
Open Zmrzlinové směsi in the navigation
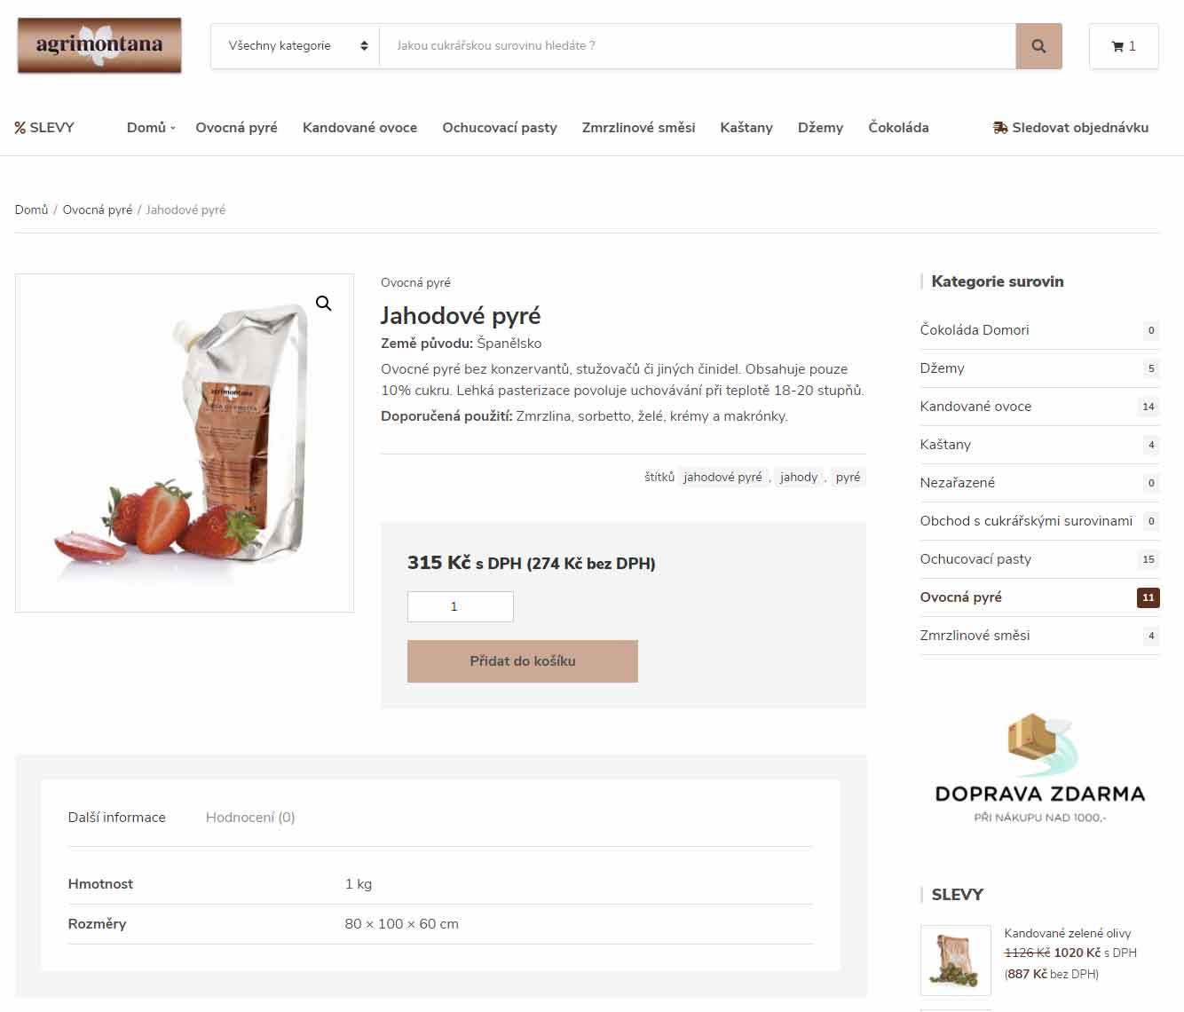(x=638, y=128)
